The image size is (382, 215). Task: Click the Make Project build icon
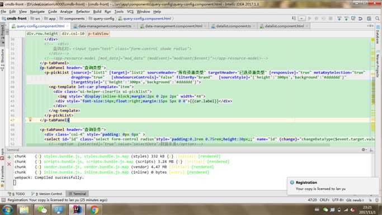[x=294, y=18]
